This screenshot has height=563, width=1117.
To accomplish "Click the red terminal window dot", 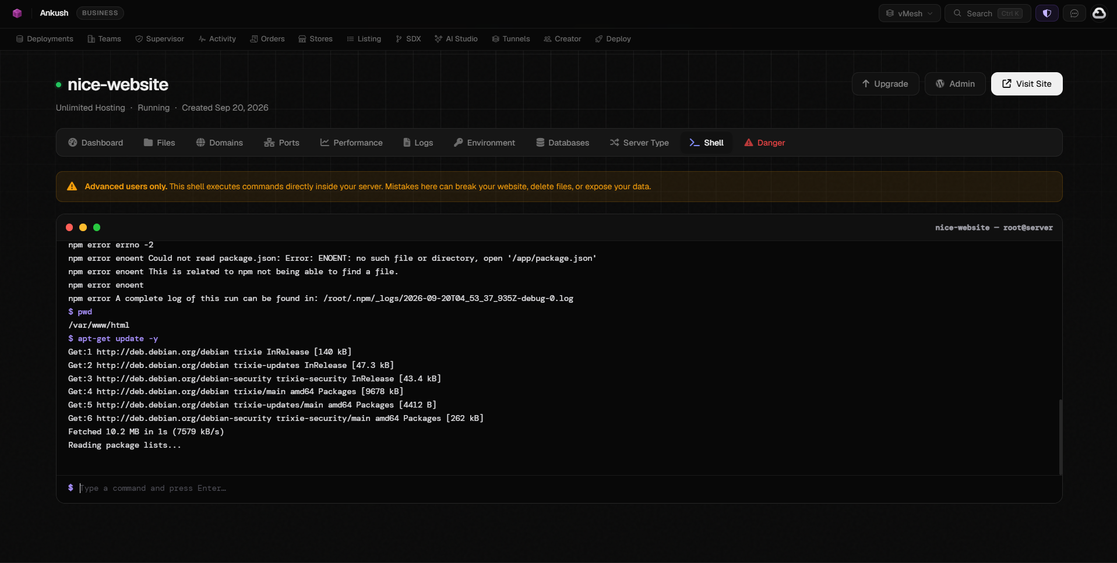I will (x=69, y=228).
